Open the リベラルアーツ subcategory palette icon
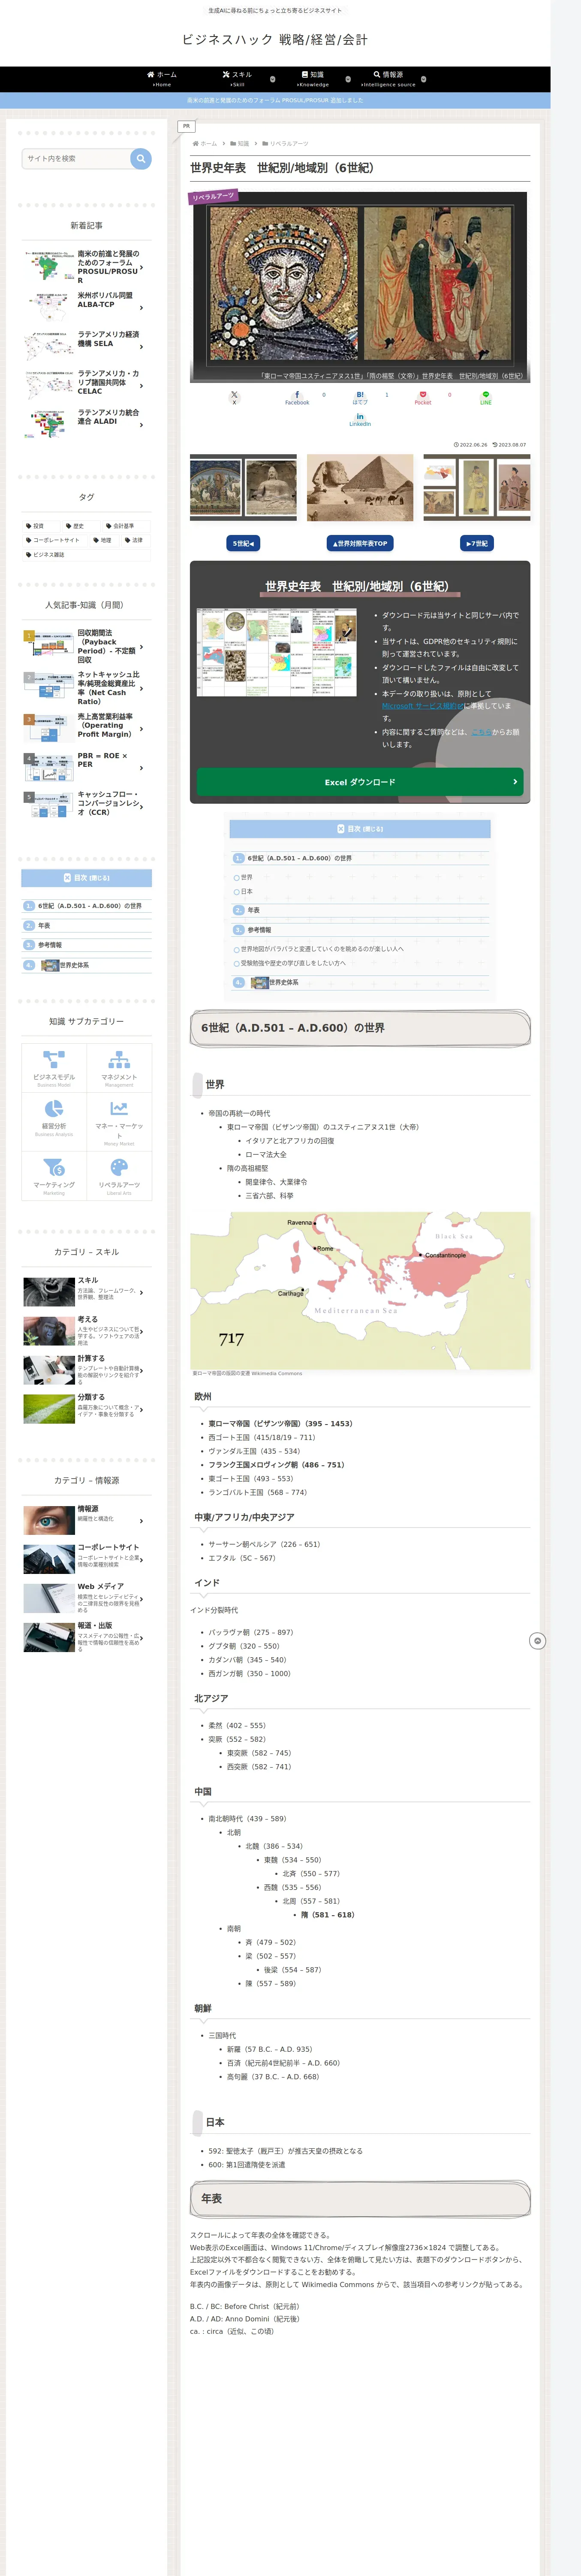 point(119,1167)
